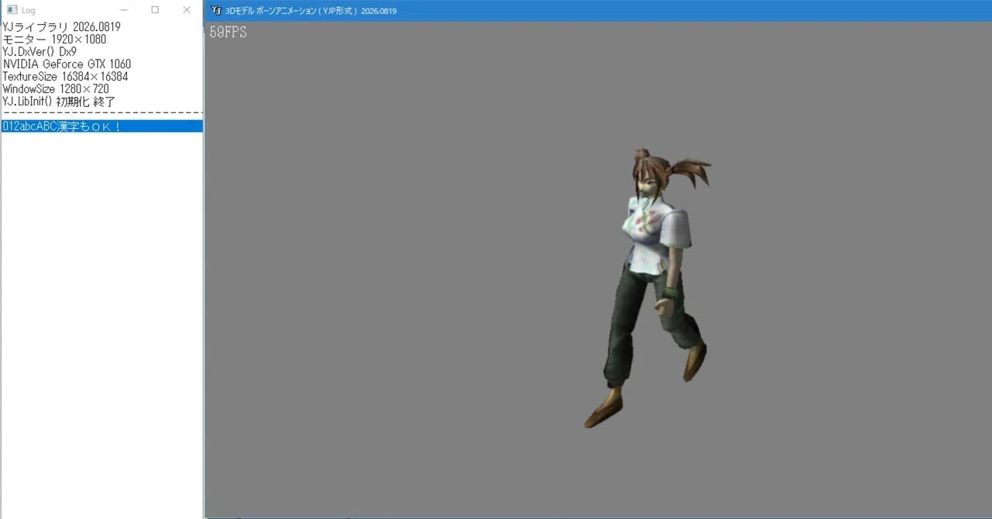The width and height of the screenshot is (992, 519).
Task: Click log line 'WindowSize 1280×720'
Action: [x=56, y=89]
